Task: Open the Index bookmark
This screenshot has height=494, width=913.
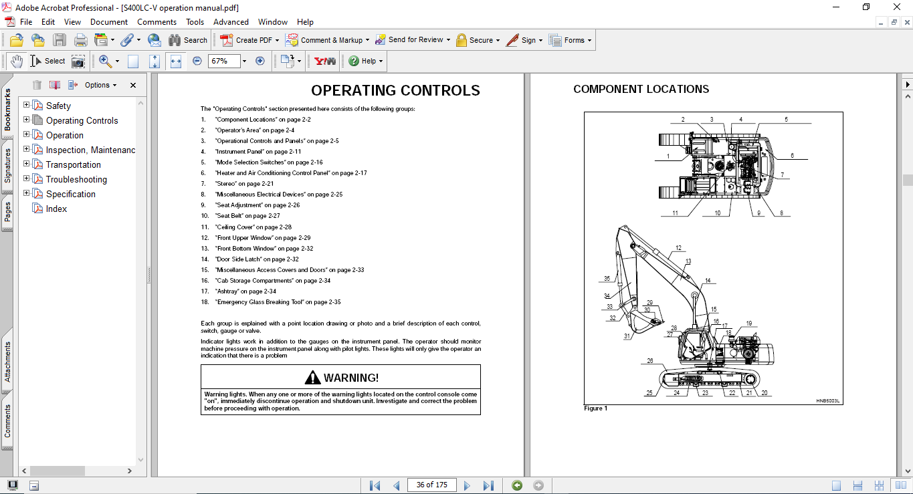Action: pos(56,209)
